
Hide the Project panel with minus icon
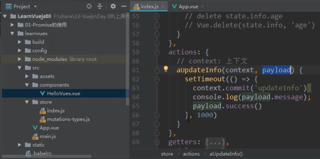click(124, 6)
